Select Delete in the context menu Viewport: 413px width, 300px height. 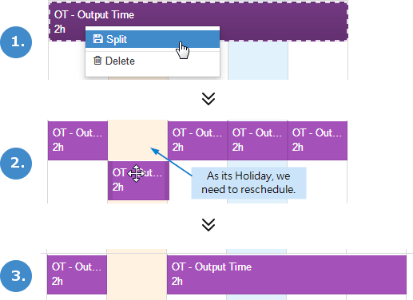click(153, 61)
